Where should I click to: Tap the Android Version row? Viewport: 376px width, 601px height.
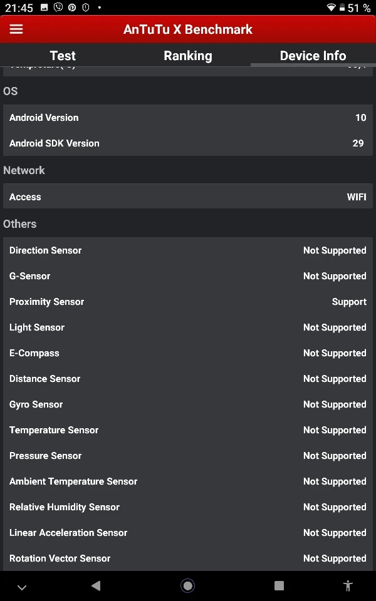click(188, 118)
